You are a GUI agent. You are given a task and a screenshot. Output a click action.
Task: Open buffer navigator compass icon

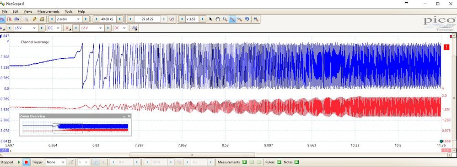[172, 19]
